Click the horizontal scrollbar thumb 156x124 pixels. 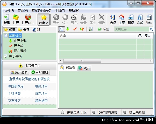pyautogui.click(x=82, y=61)
